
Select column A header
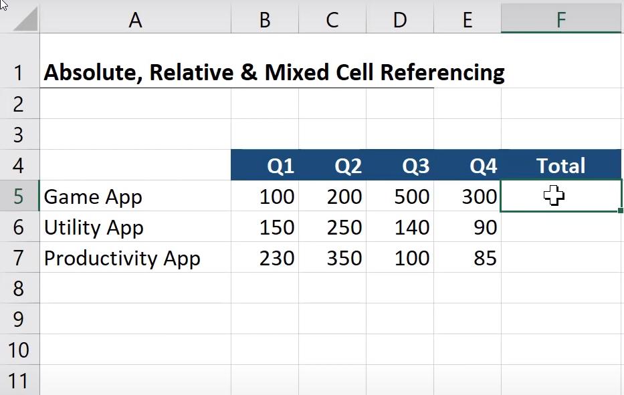(x=135, y=19)
